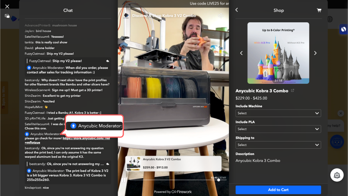Click the blue S-shaped side widget at the right edge
Image resolution: width=348 pixels, height=196 pixels.
tap(343, 29)
